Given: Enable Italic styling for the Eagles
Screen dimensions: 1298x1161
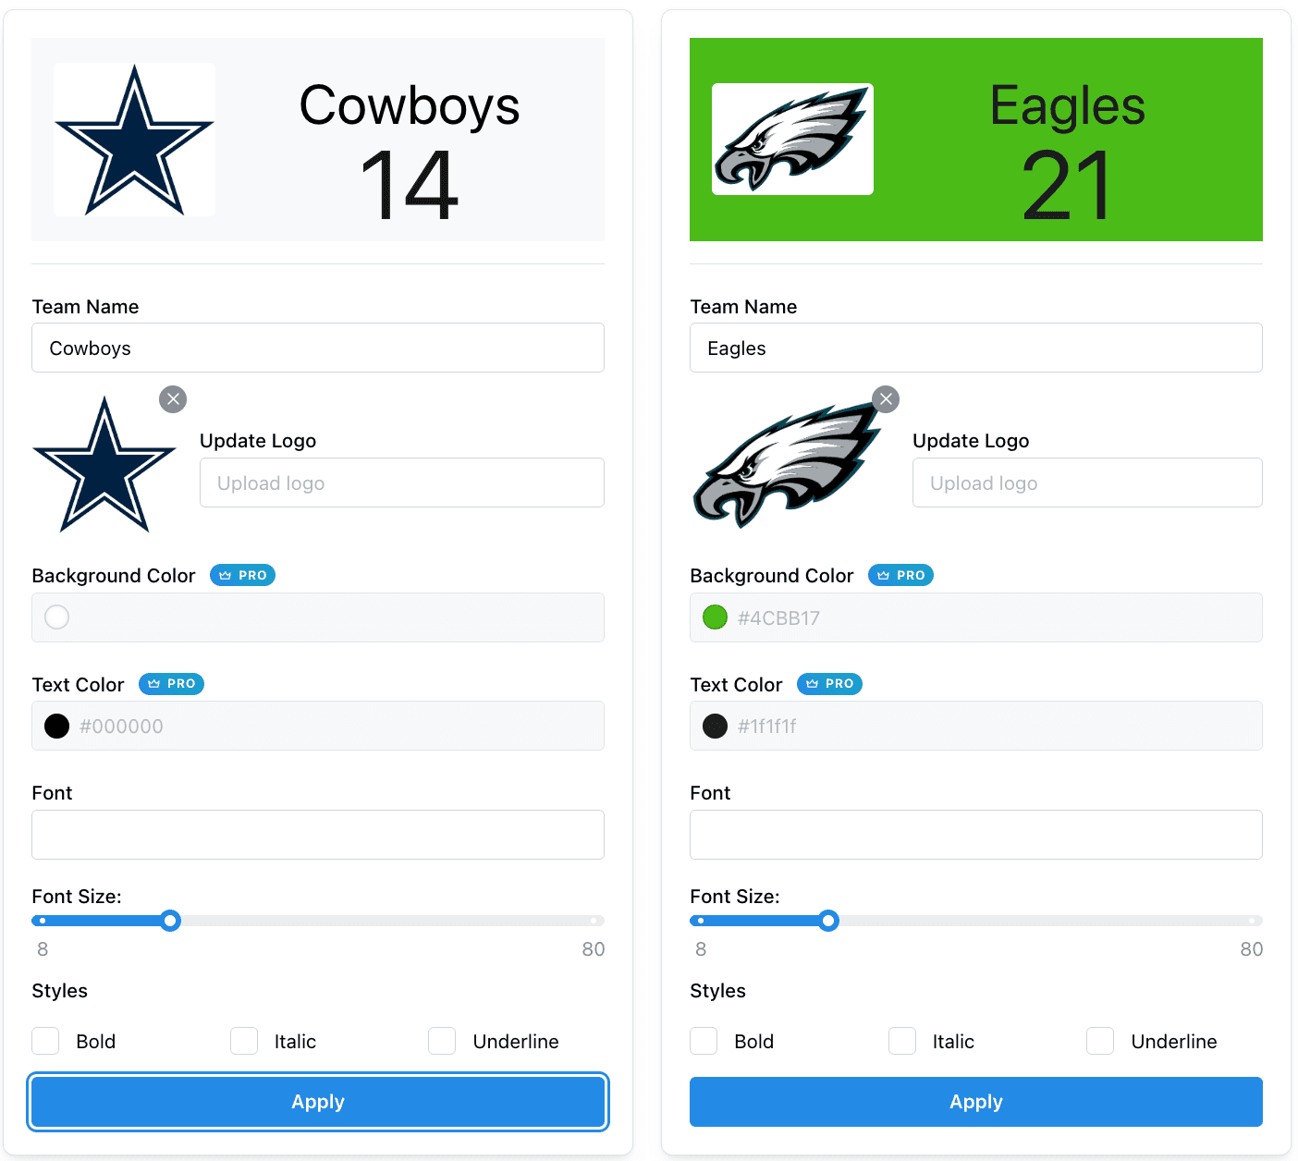Looking at the screenshot, I should (x=901, y=1041).
